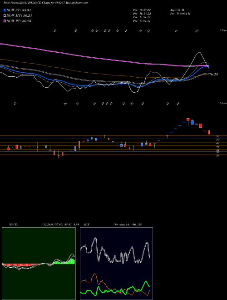Open the ADX indicator panel
Image resolution: width=227 pixels, height=300 pixels.
point(116,264)
